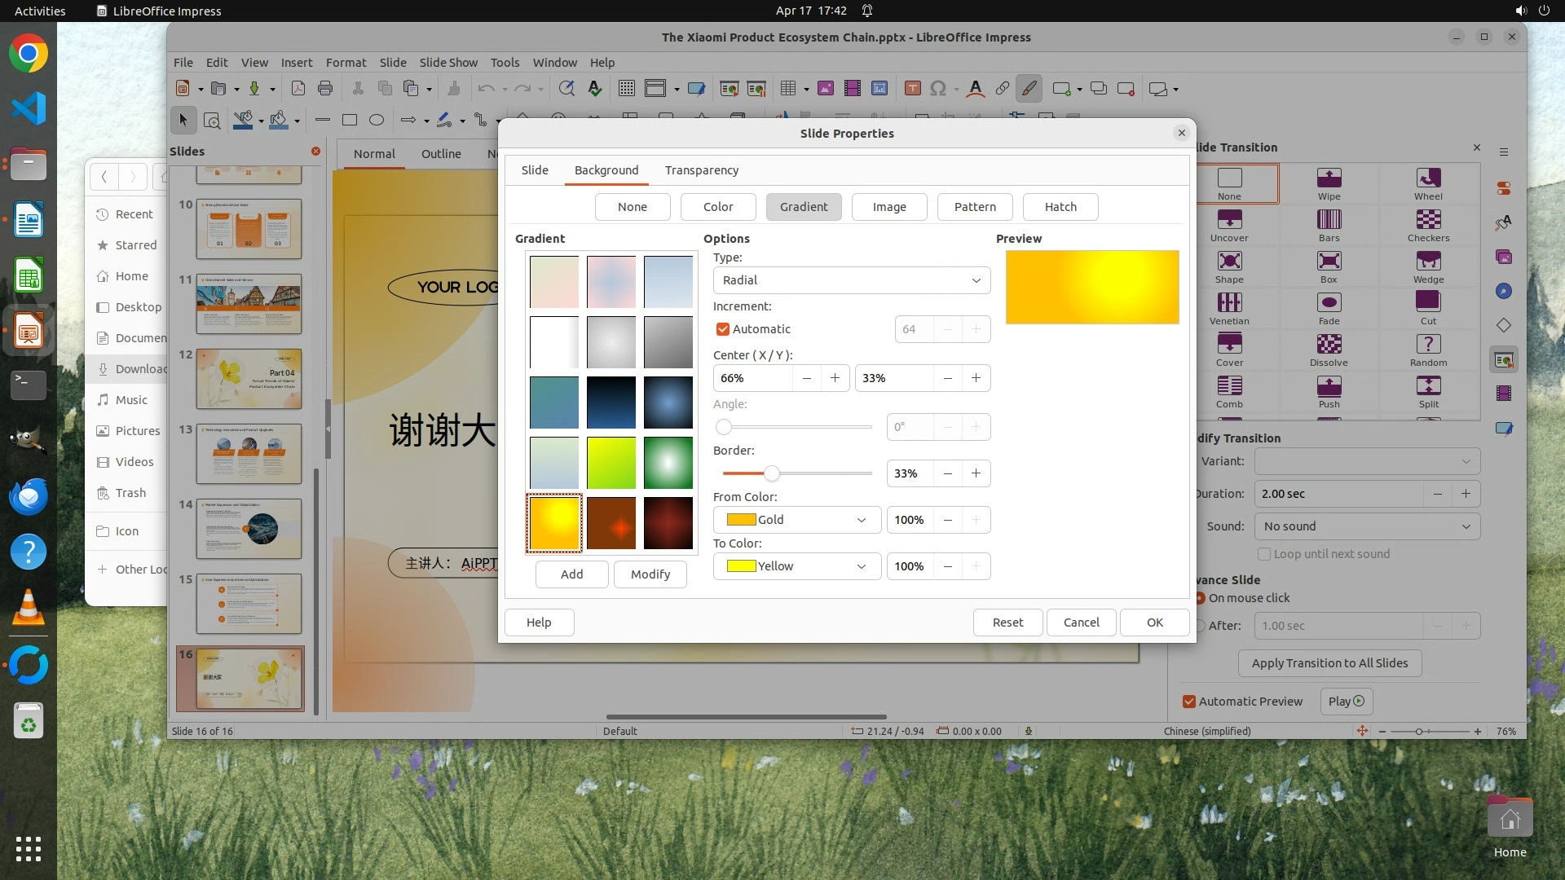Pick the Venetian transition icon

1228,303
